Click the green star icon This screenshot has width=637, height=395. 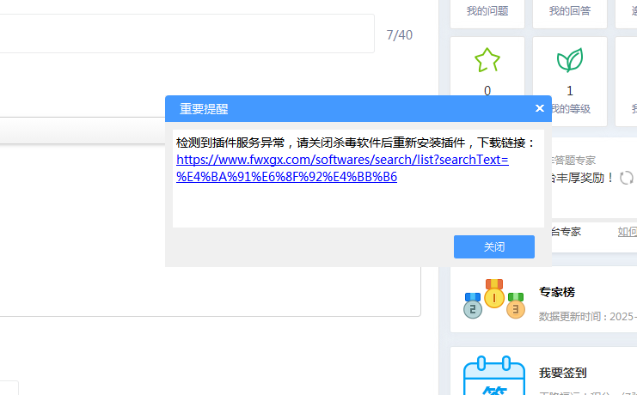[x=487, y=60]
